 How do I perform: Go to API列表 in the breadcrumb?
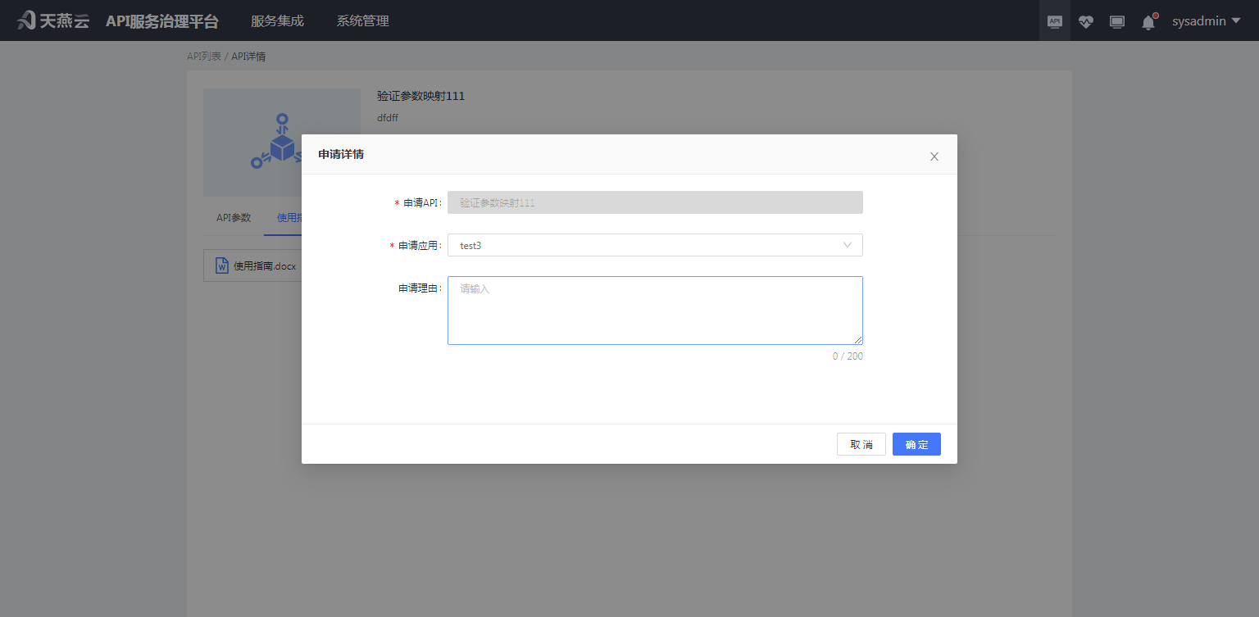[203, 57]
